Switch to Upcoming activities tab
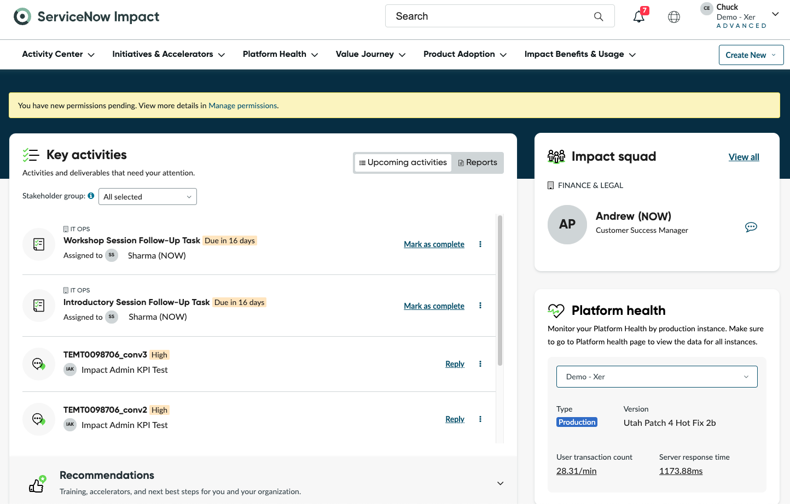This screenshot has width=790, height=504. (403, 162)
